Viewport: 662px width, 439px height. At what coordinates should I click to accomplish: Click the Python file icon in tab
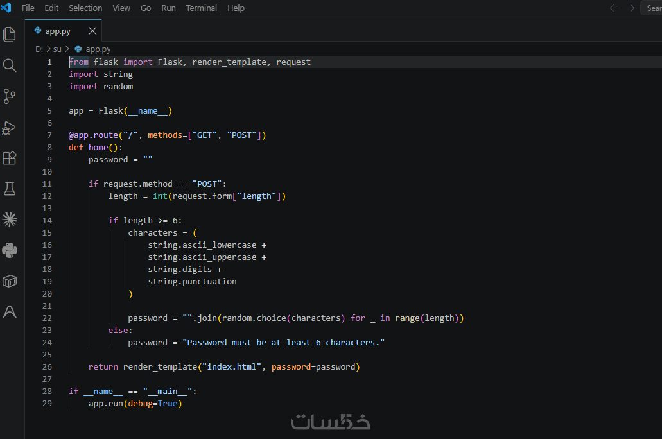[x=38, y=31]
